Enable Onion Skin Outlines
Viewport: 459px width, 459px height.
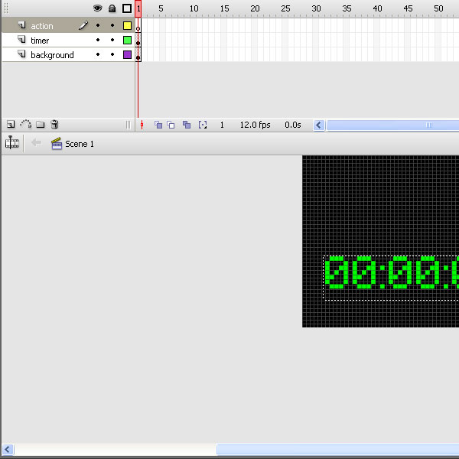pos(171,125)
